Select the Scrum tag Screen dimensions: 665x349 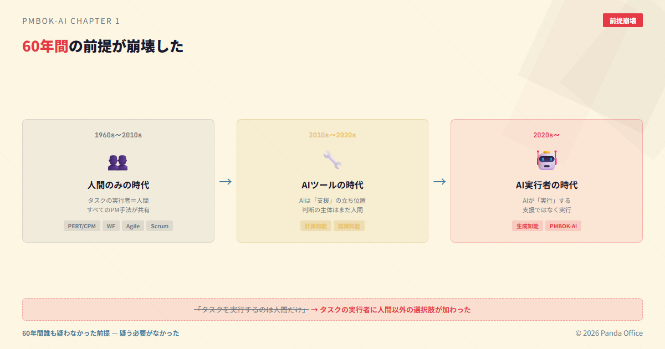pos(160,226)
